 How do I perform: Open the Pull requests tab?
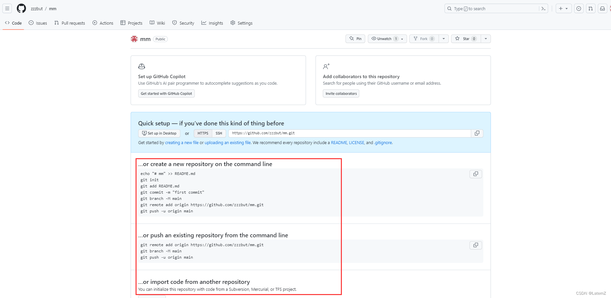point(70,23)
